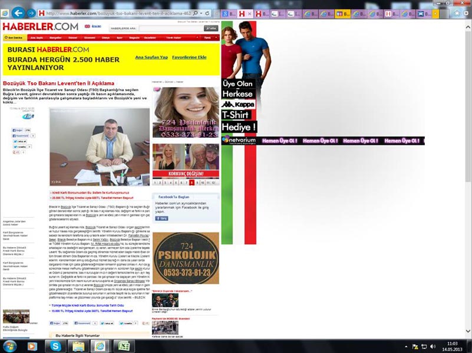The image size is (472, 353).
Task: Open the Magazin menu item
Action: click(134, 38)
